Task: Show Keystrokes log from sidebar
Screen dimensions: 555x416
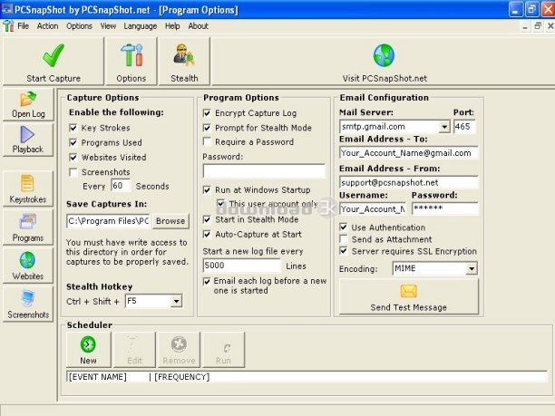Action: 28,189
